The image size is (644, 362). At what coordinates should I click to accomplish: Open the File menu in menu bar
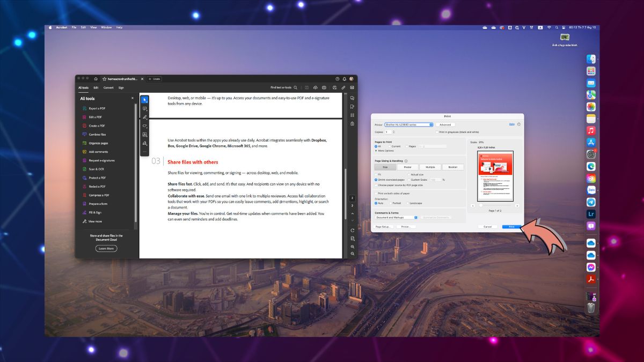click(74, 27)
